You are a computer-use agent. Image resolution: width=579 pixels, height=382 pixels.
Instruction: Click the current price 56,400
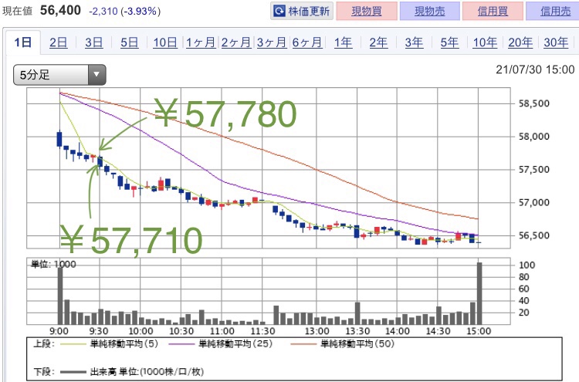[x=60, y=10]
